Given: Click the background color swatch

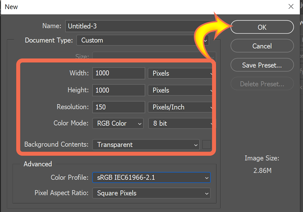Looking at the screenshot, I should 207,144.
